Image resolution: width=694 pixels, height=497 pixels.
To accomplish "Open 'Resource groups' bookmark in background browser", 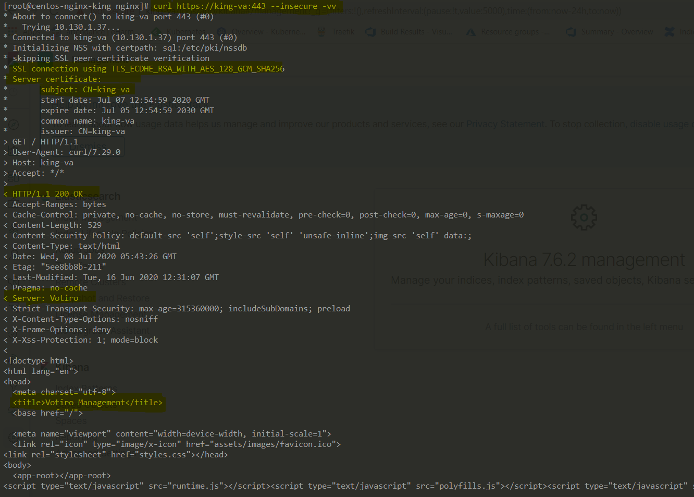I will tap(508, 32).
